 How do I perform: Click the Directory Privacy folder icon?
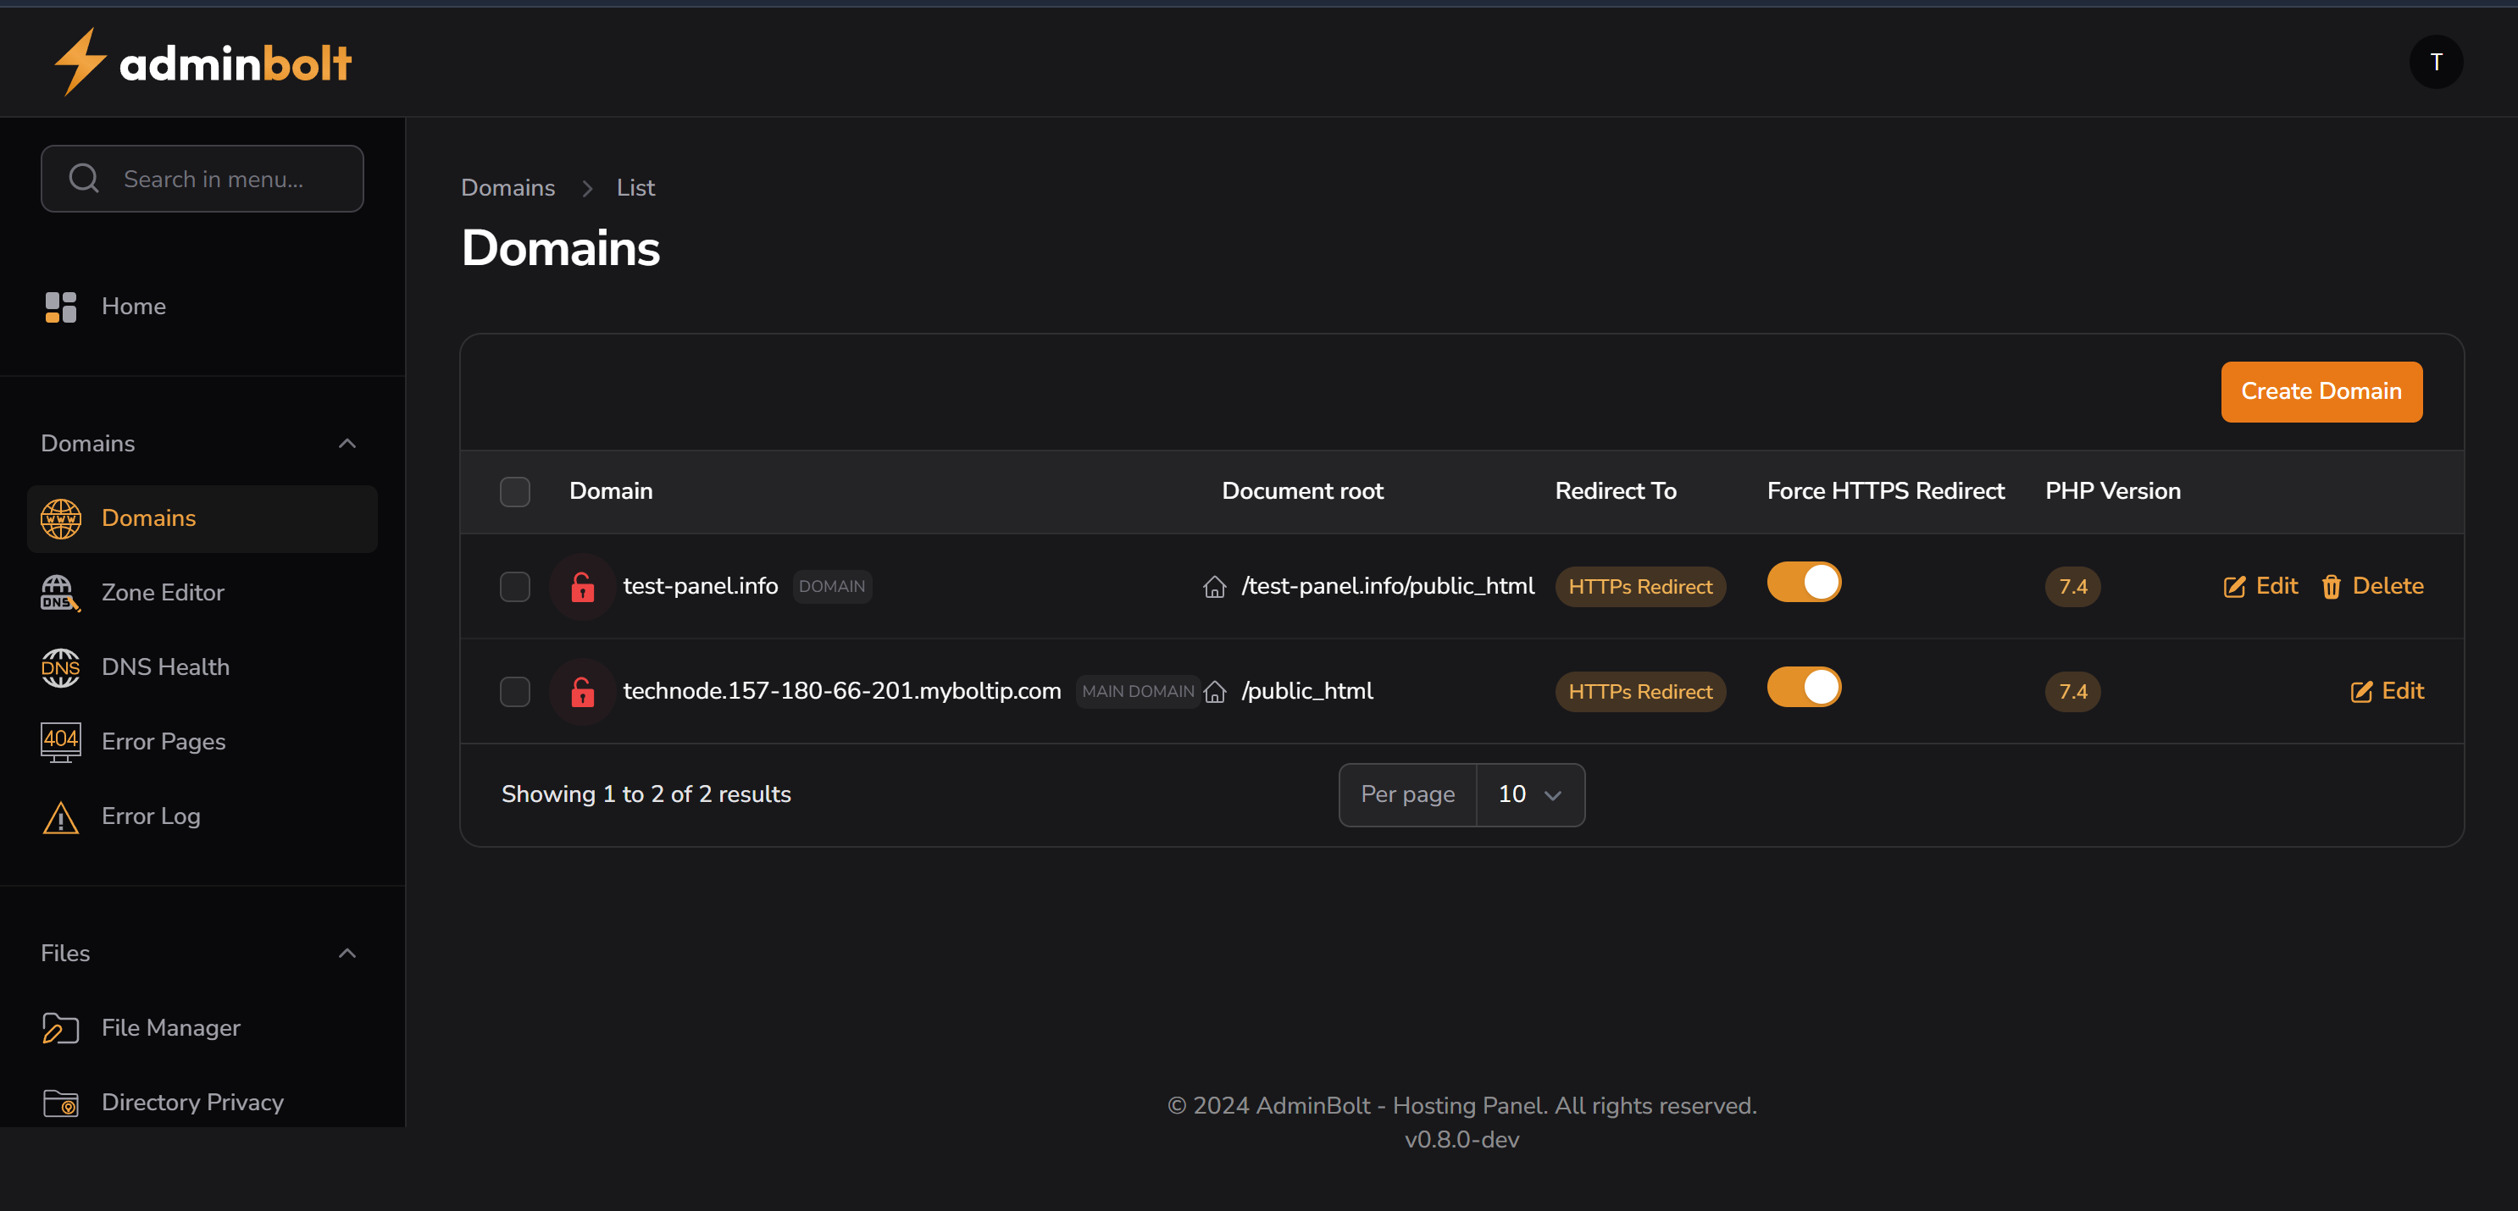59,1103
